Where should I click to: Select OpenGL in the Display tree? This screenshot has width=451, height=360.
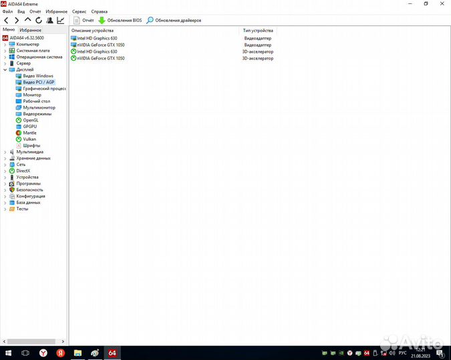pos(30,120)
